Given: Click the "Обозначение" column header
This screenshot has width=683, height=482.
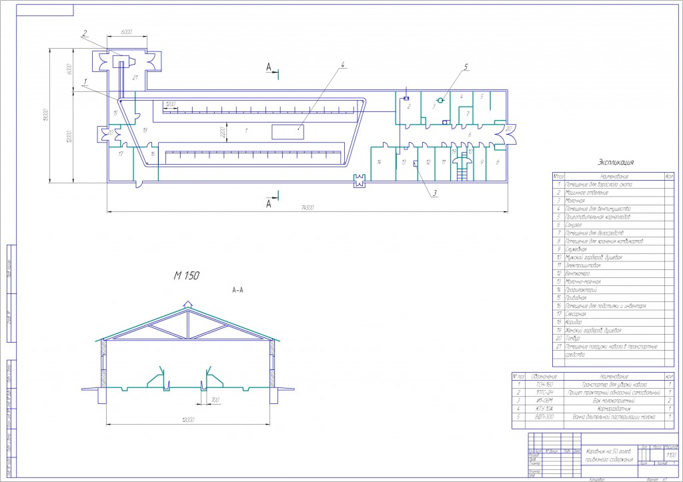Looking at the screenshot, I should tap(544, 376).
